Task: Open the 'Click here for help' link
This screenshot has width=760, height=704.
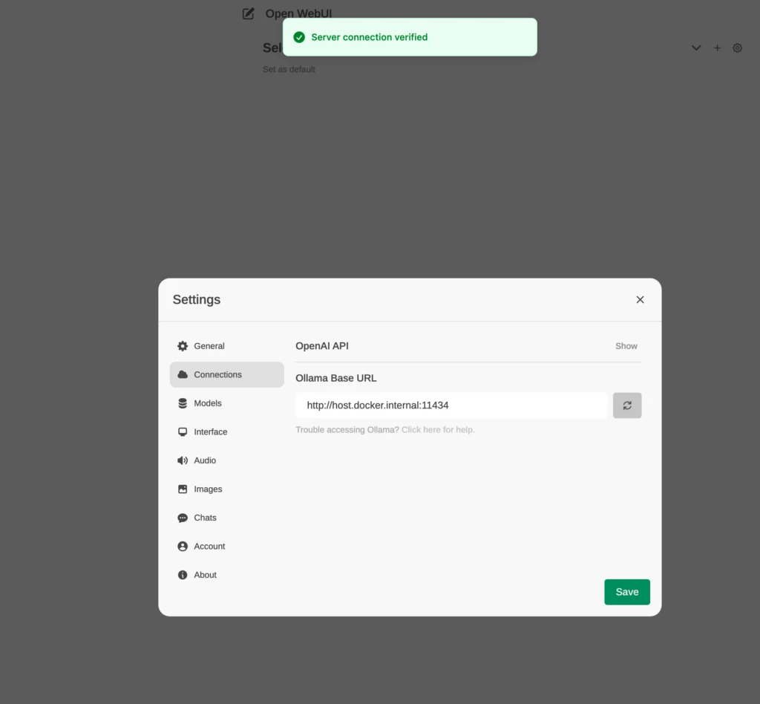Action: pos(438,430)
